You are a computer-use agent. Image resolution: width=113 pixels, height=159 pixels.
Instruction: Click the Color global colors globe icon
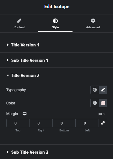click(95, 103)
